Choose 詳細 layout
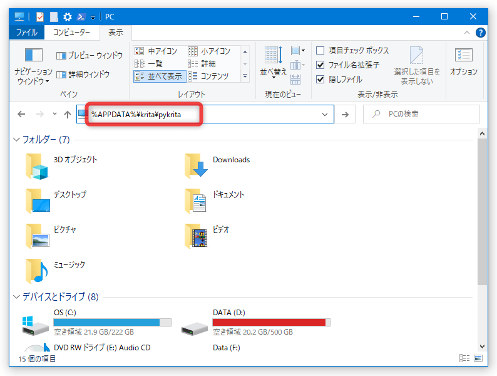The image size is (497, 376). (x=202, y=63)
